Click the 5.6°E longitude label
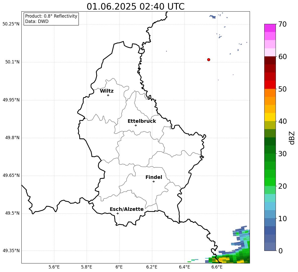Viewport: 298px width, 272px height. 54,267
